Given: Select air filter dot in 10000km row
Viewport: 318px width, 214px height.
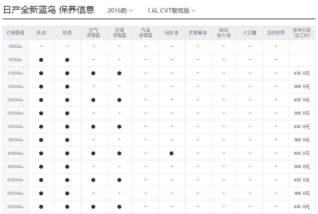Looking at the screenshot, I should click(x=93, y=73).
